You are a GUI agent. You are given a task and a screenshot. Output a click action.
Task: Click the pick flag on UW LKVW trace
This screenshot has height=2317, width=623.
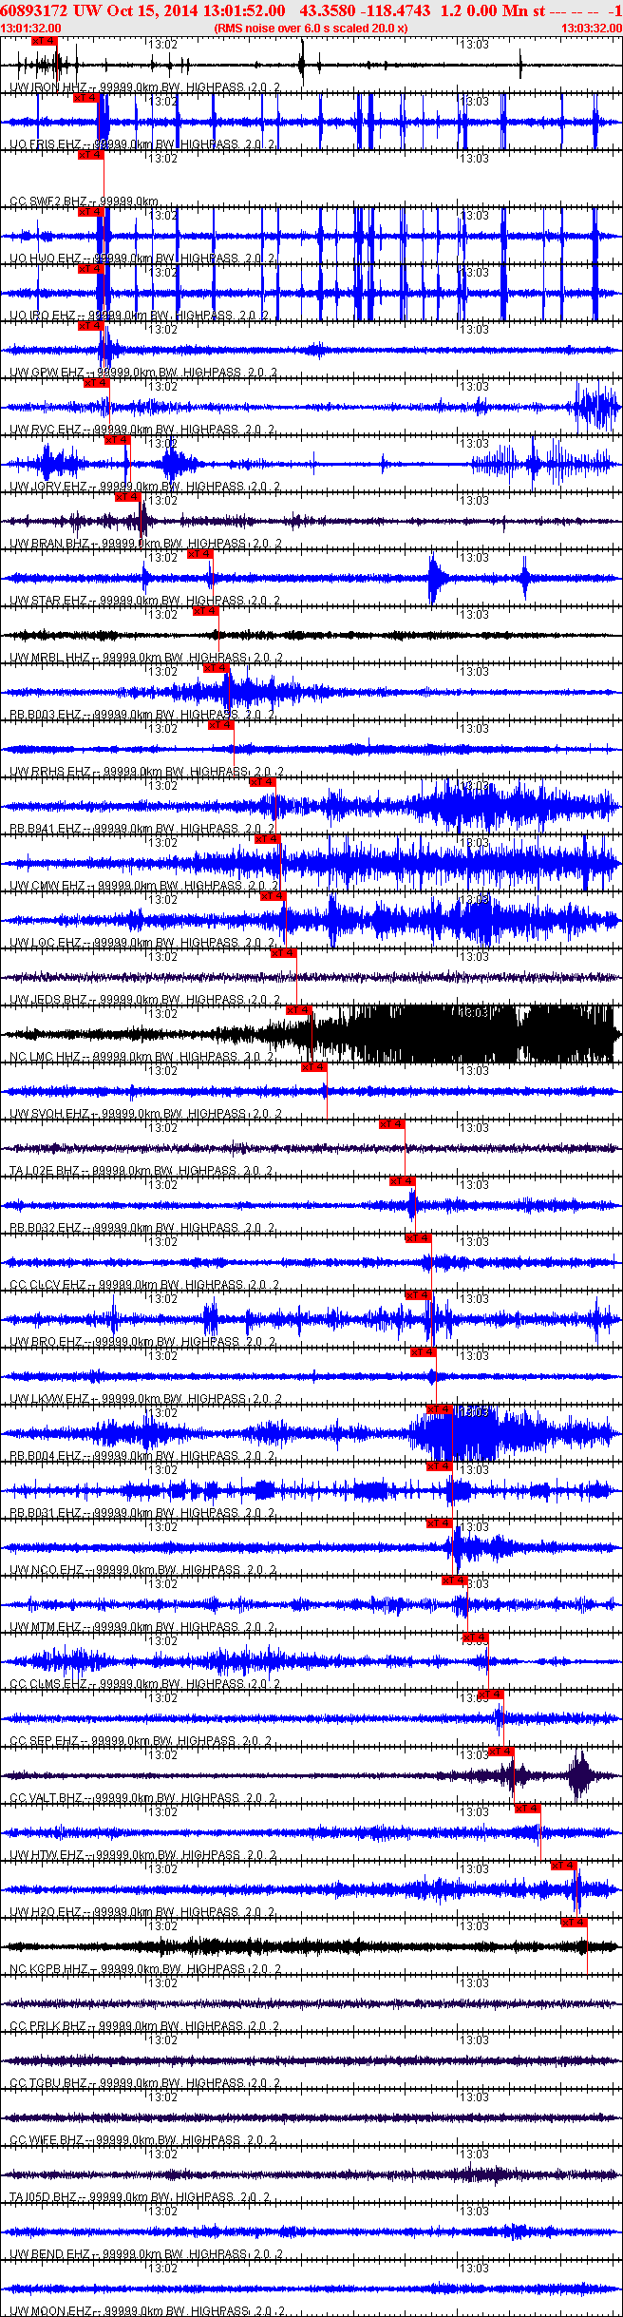click(x=423, y=1352)
